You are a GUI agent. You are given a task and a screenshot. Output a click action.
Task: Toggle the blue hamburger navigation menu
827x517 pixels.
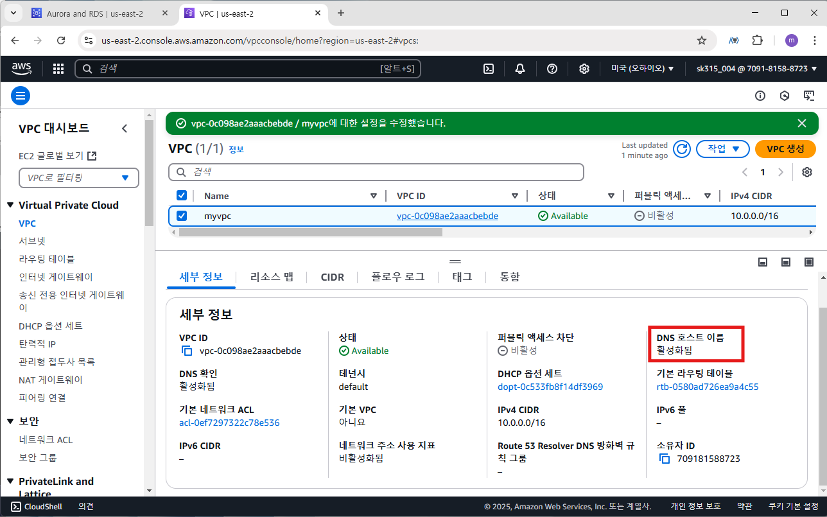(x=21, y=96)
